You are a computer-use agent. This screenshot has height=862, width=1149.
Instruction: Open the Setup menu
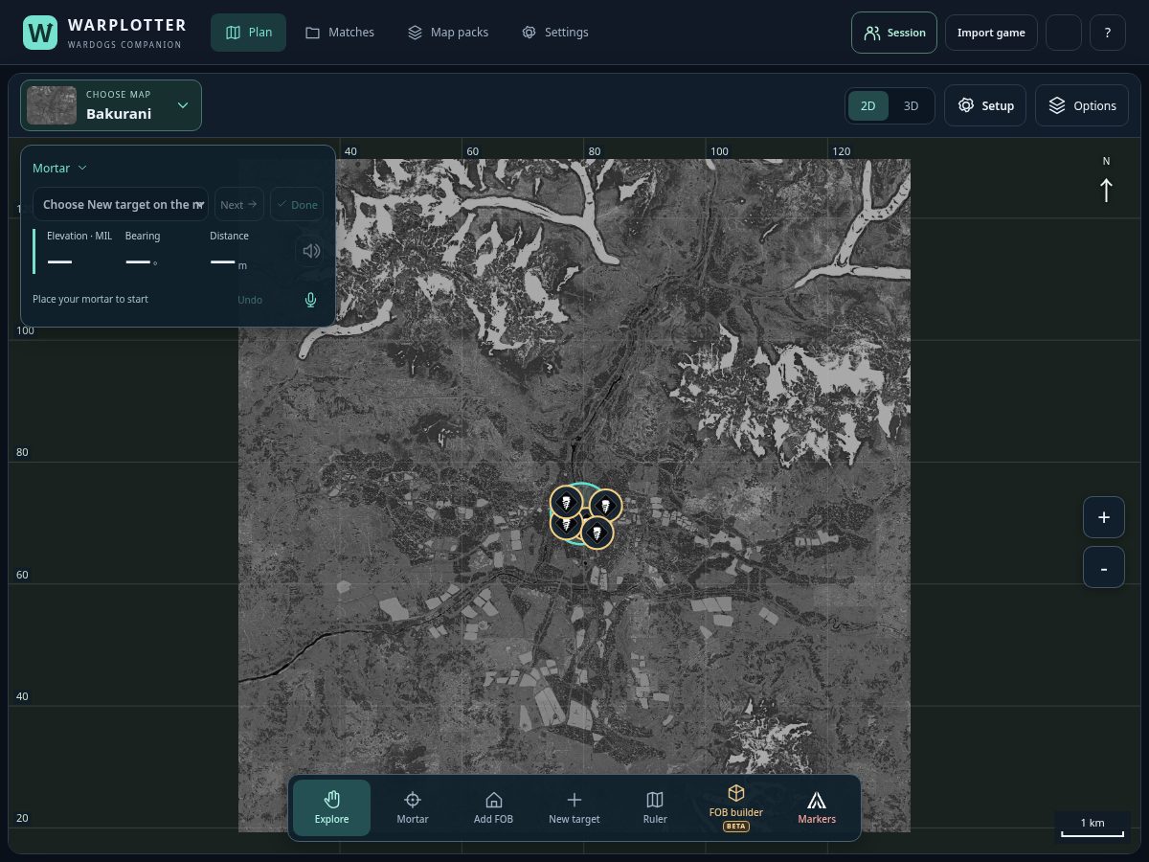click(985, 105)
